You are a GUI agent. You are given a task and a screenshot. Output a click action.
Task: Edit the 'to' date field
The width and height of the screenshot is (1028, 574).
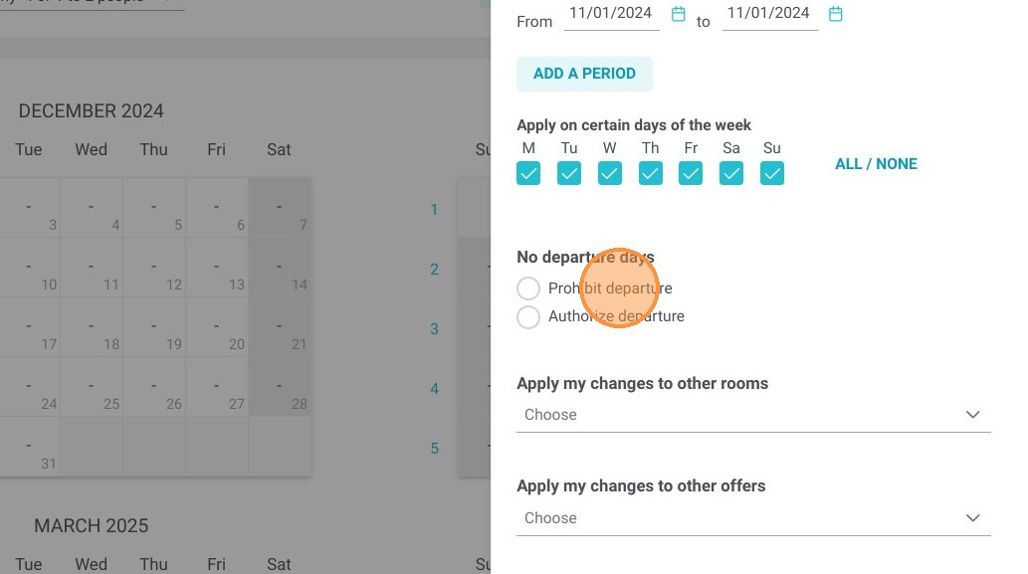coord(769,14)
